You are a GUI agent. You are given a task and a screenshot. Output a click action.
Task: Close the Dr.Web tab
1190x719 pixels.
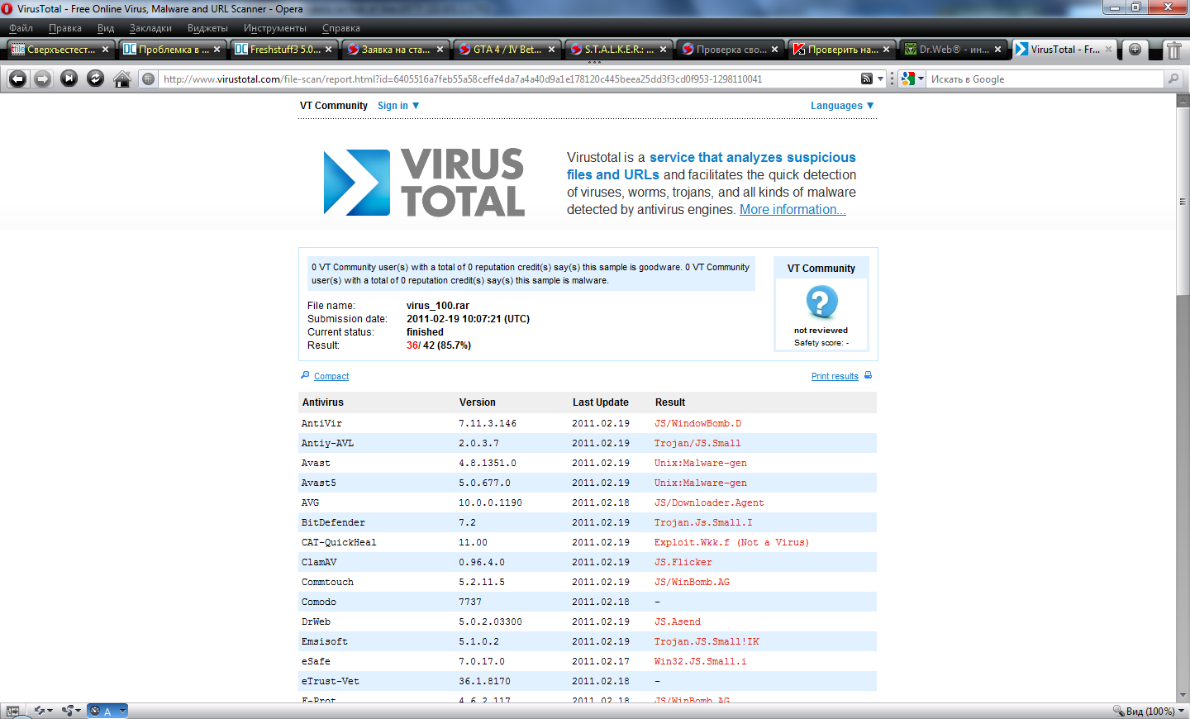coord(997,50)
